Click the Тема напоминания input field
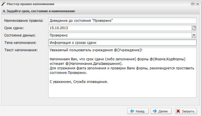This screenshot has width=202, height=116. [122, 42]
